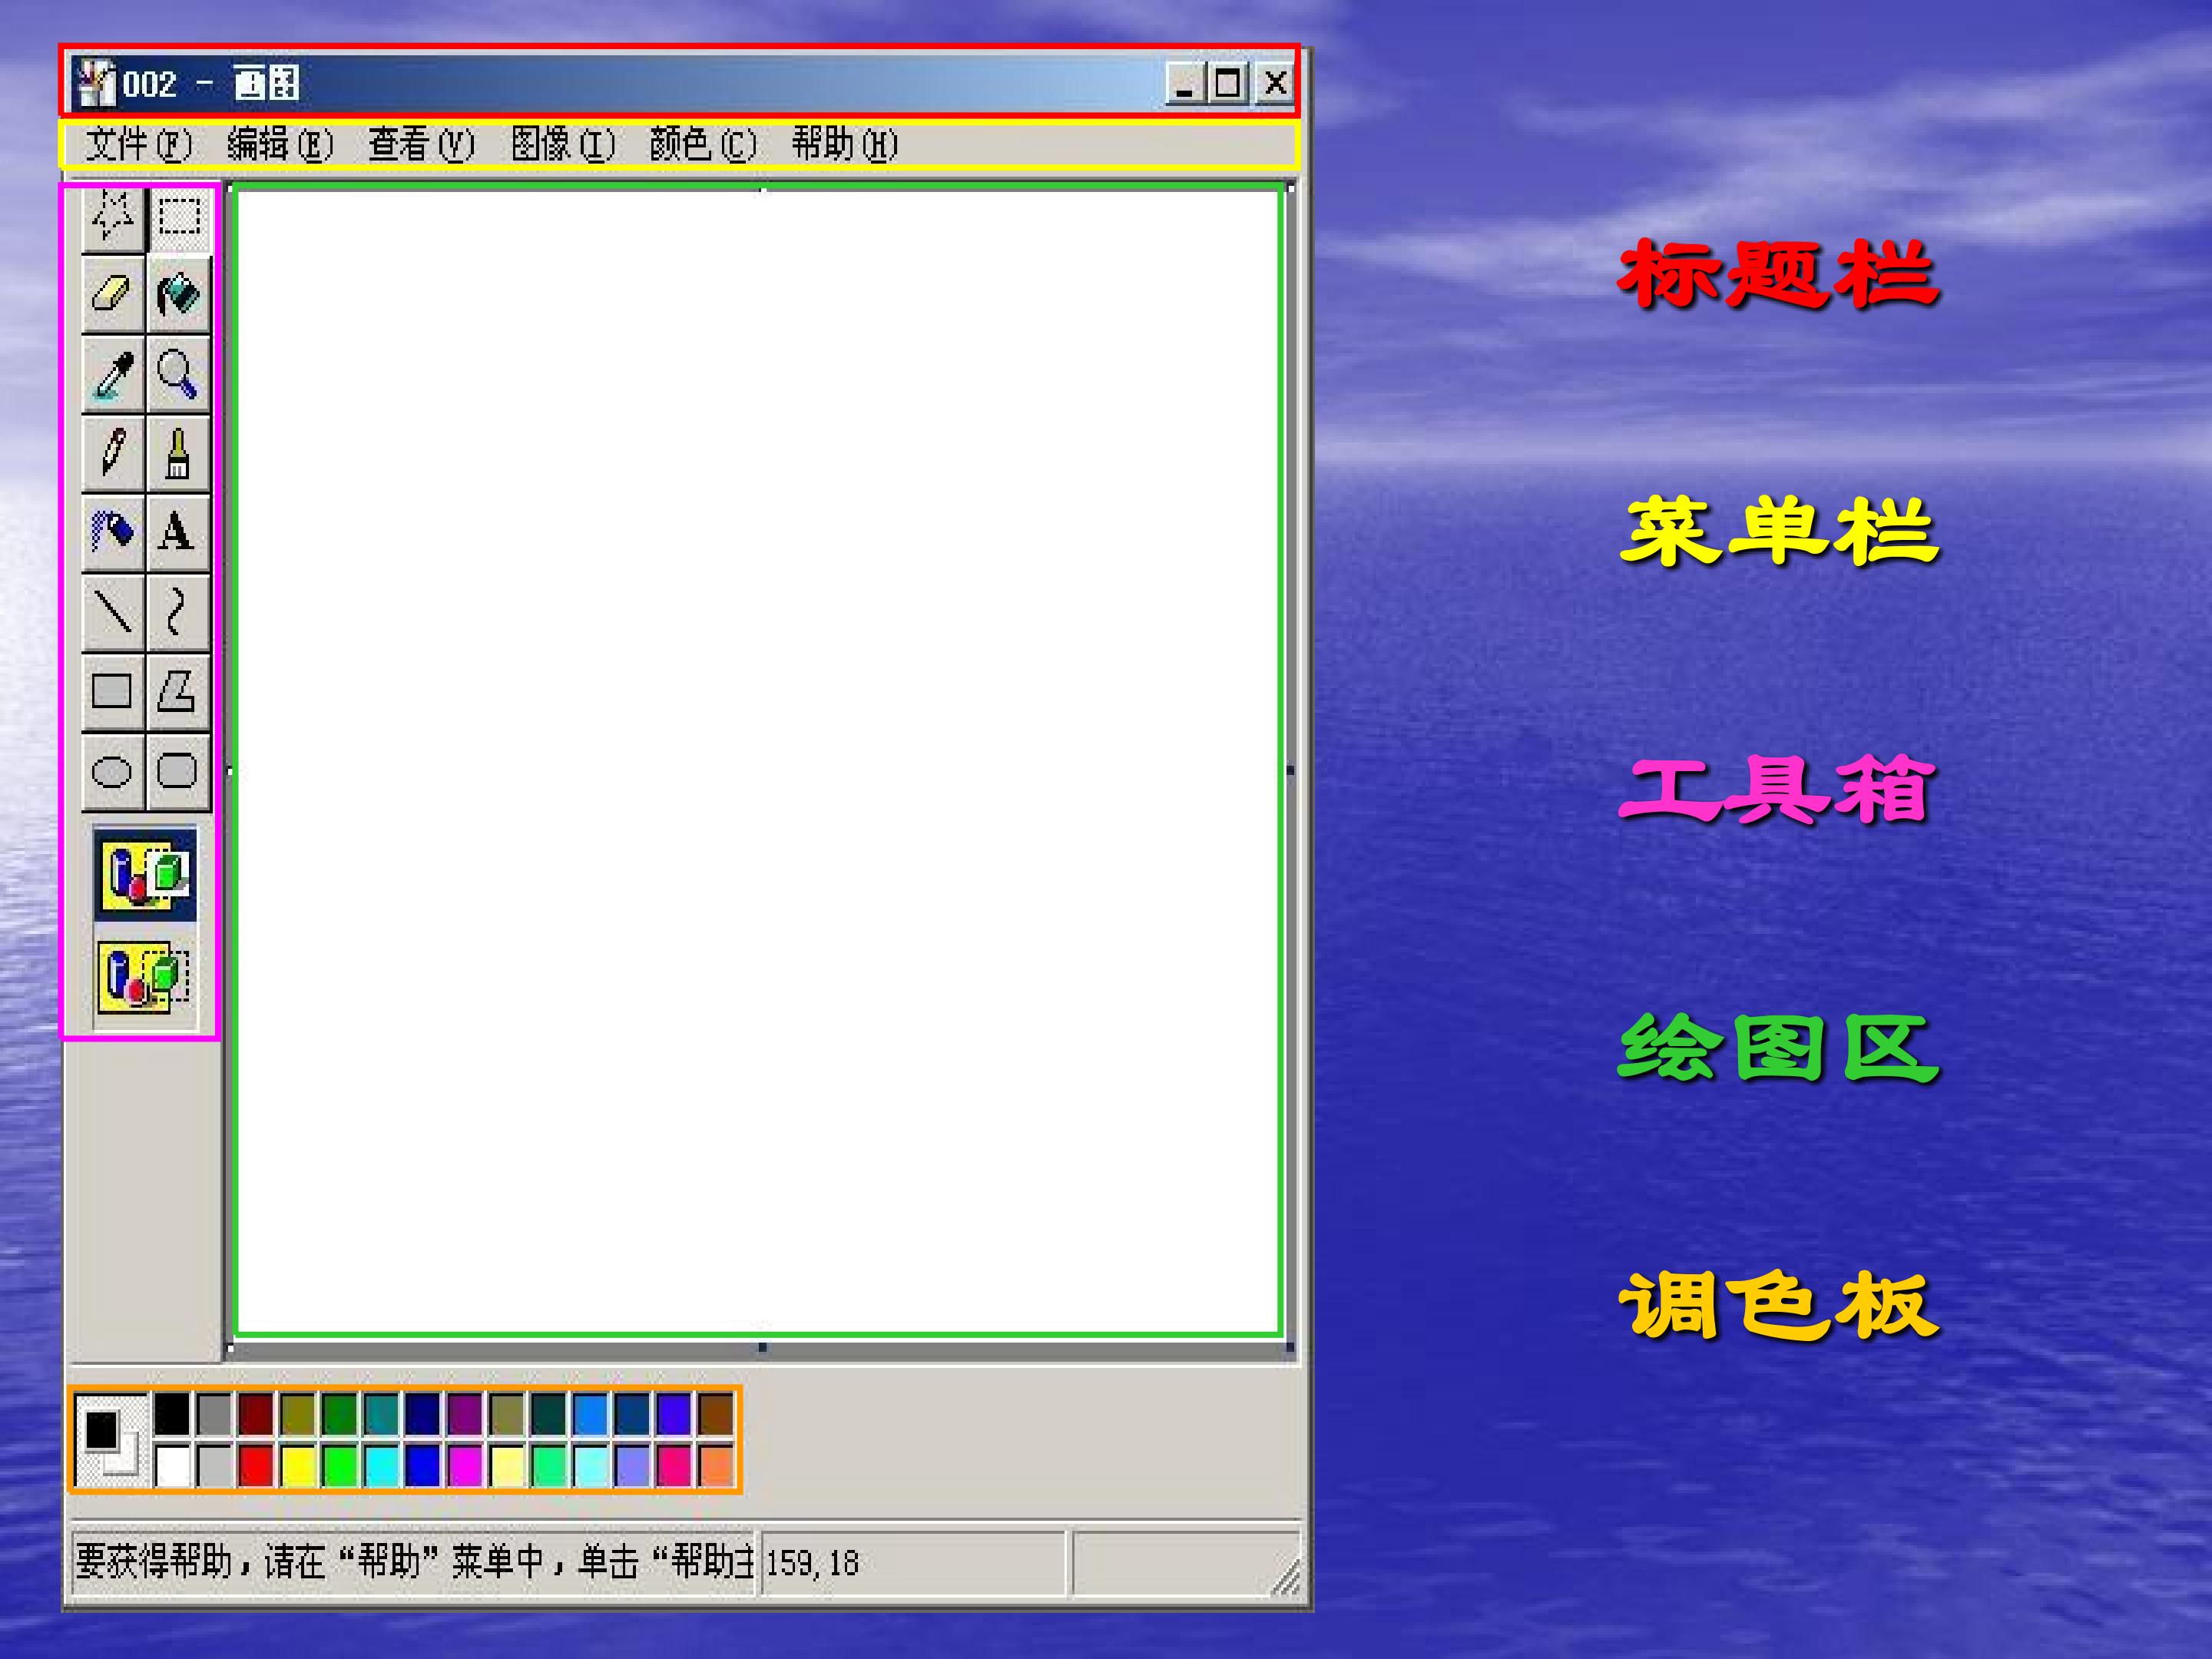2212x1659 pixels.
Task: Enable opaque background selection option
Action: coord(145,873)
